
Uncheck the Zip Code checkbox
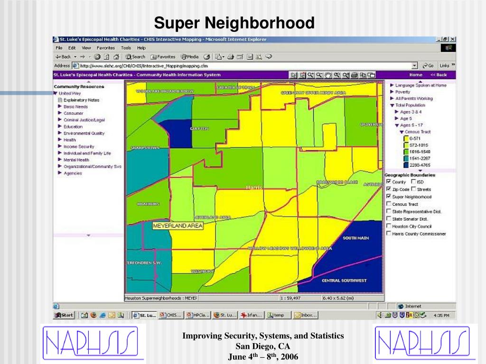[388, 189]
